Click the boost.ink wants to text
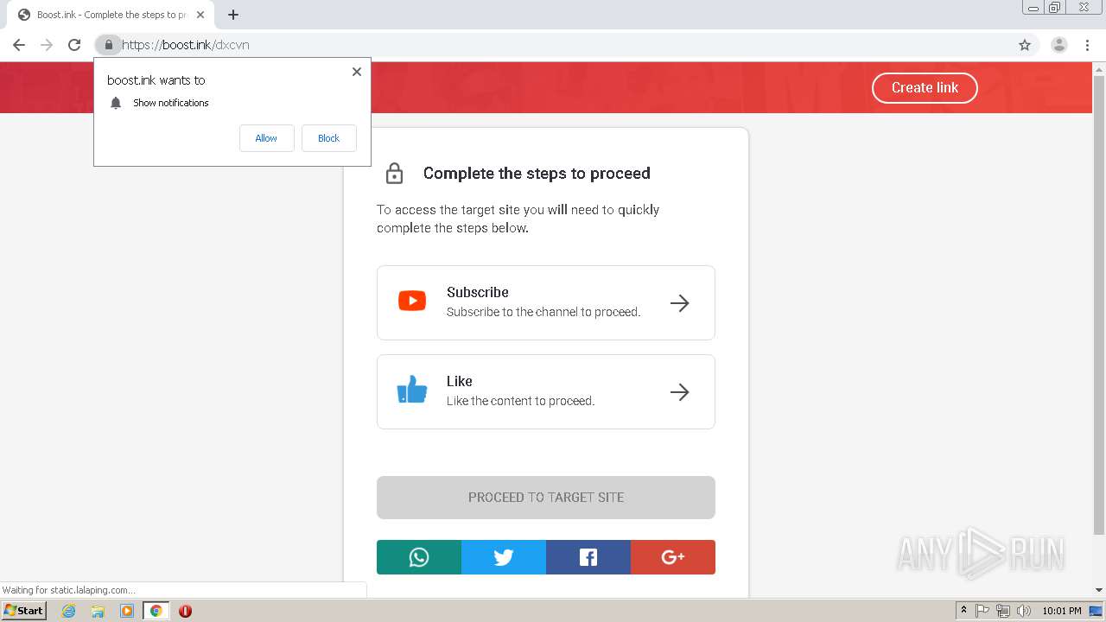This screenshot has width=1106, height=622. (156, 80)
